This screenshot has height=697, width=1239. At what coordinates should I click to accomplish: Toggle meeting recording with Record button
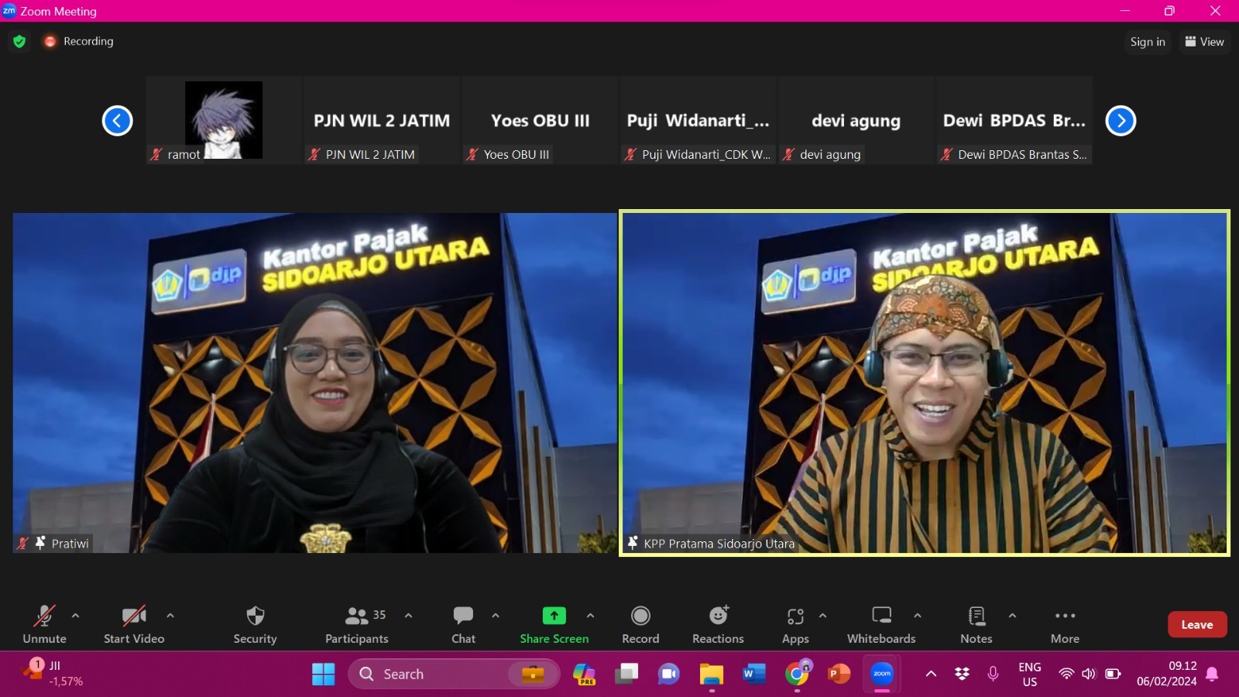[640, 616]
